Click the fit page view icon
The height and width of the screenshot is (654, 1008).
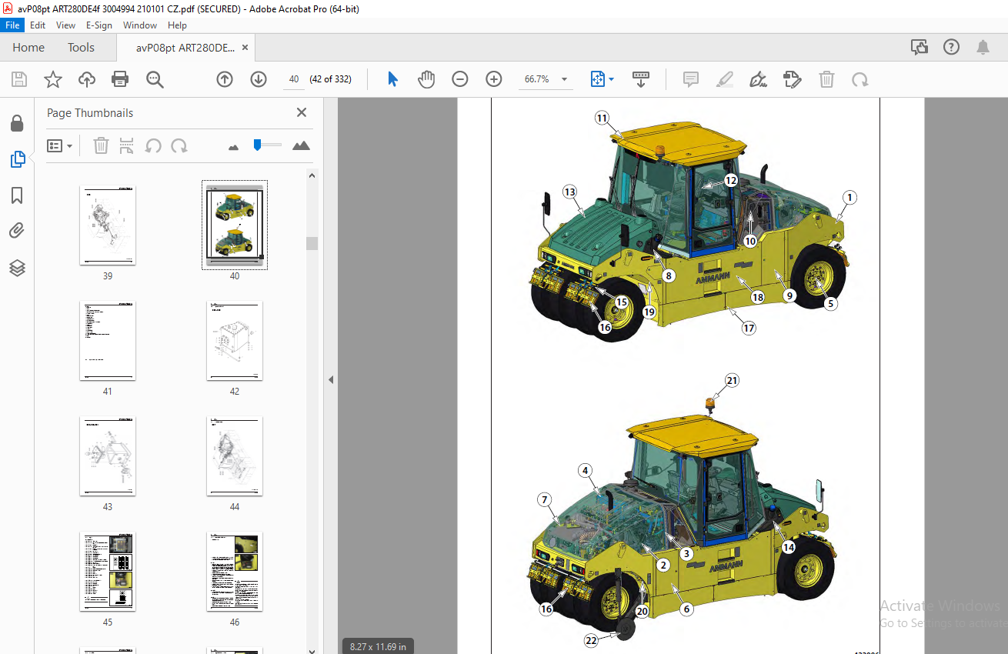598,79
